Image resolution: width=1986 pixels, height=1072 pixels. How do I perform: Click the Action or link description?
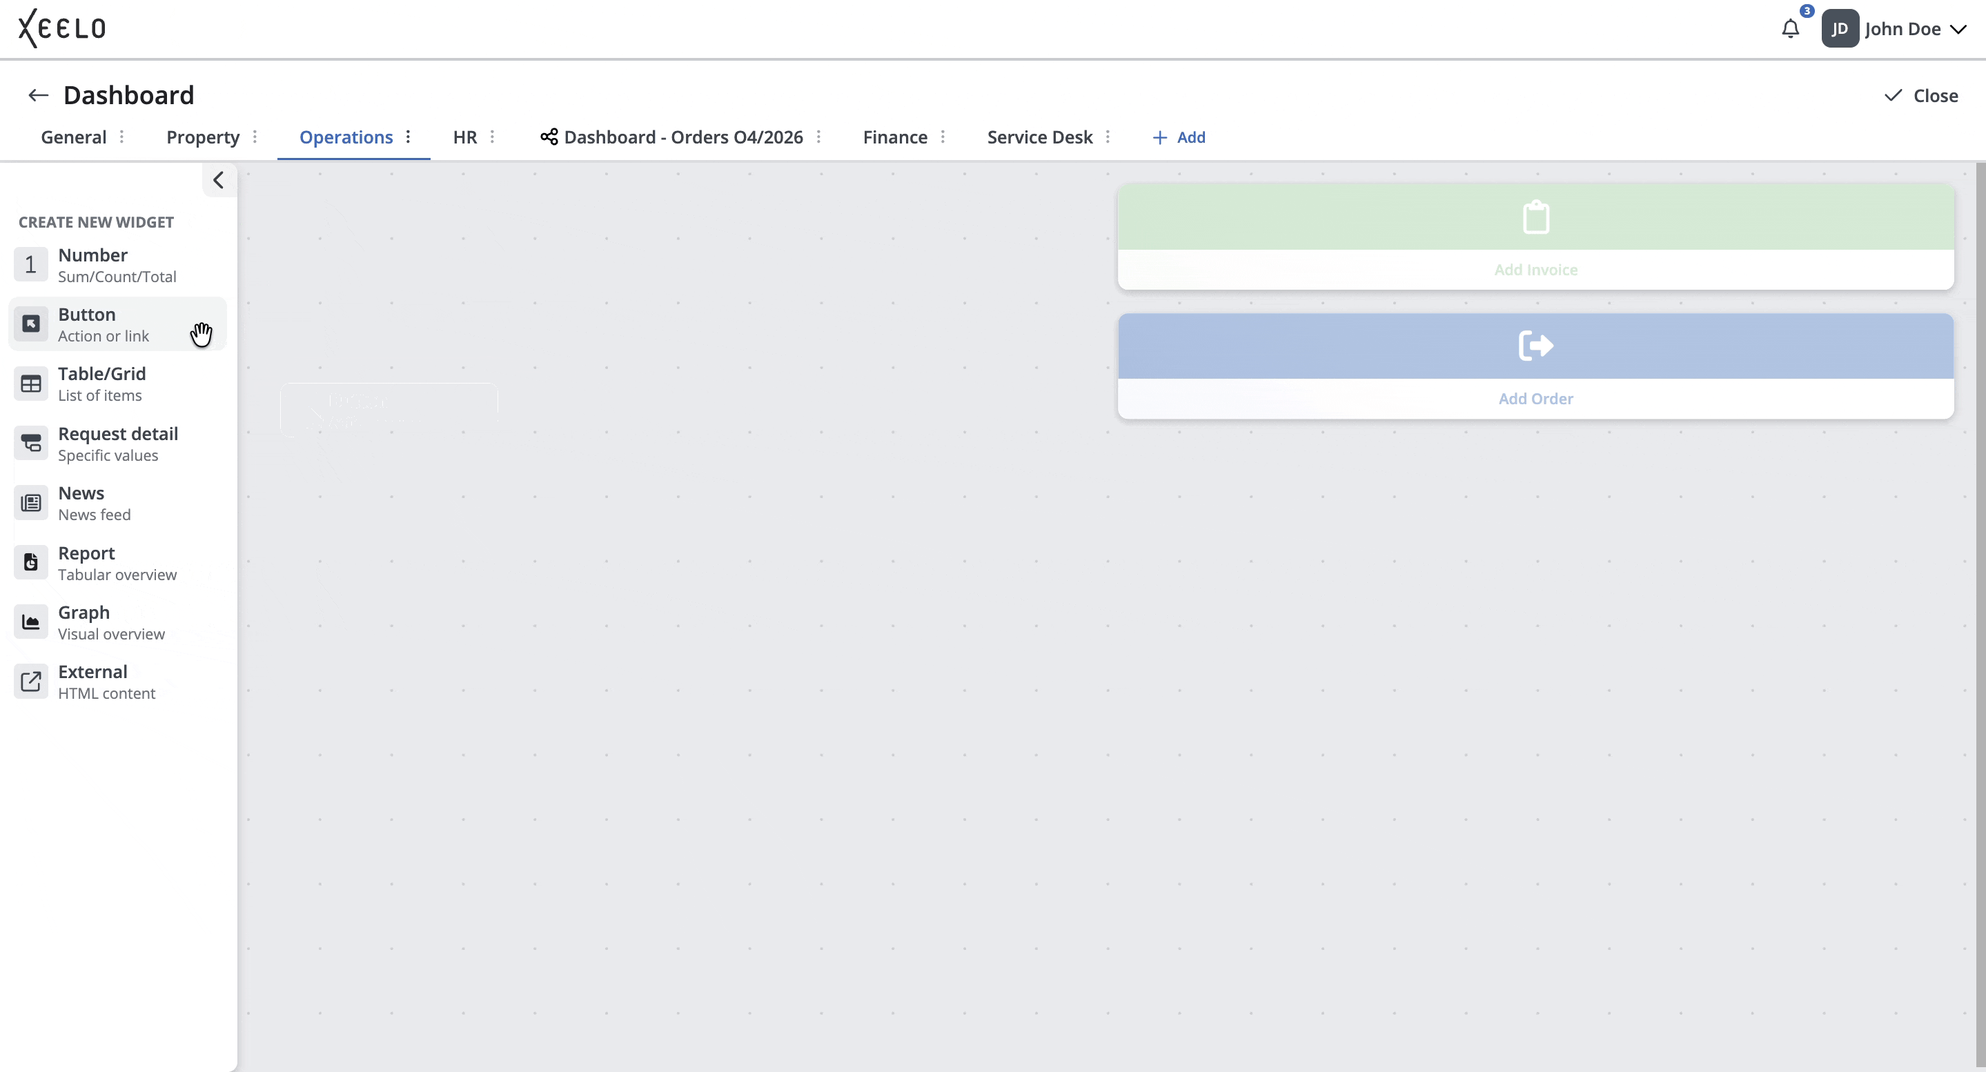point(104,336)
